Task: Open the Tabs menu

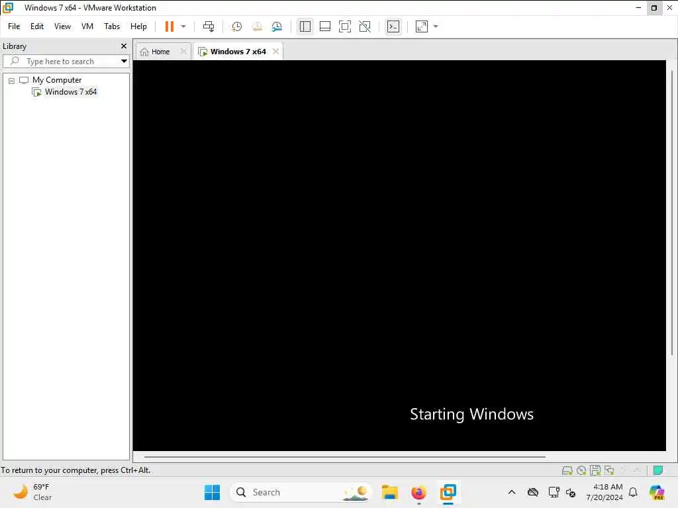Action: 111,26
